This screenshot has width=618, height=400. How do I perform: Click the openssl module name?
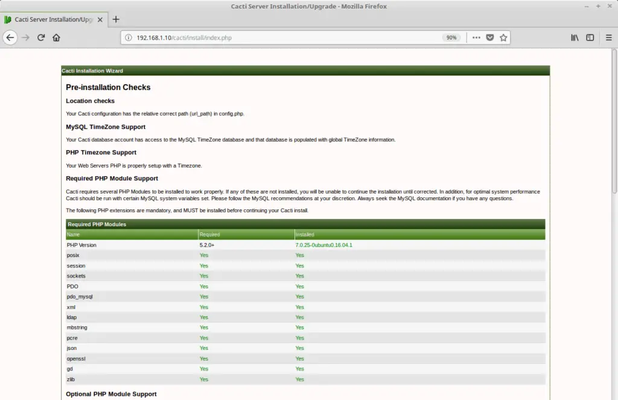[x=76, y=359]
